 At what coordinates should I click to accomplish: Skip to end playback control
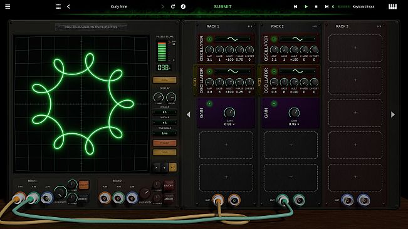click(327, 6)
